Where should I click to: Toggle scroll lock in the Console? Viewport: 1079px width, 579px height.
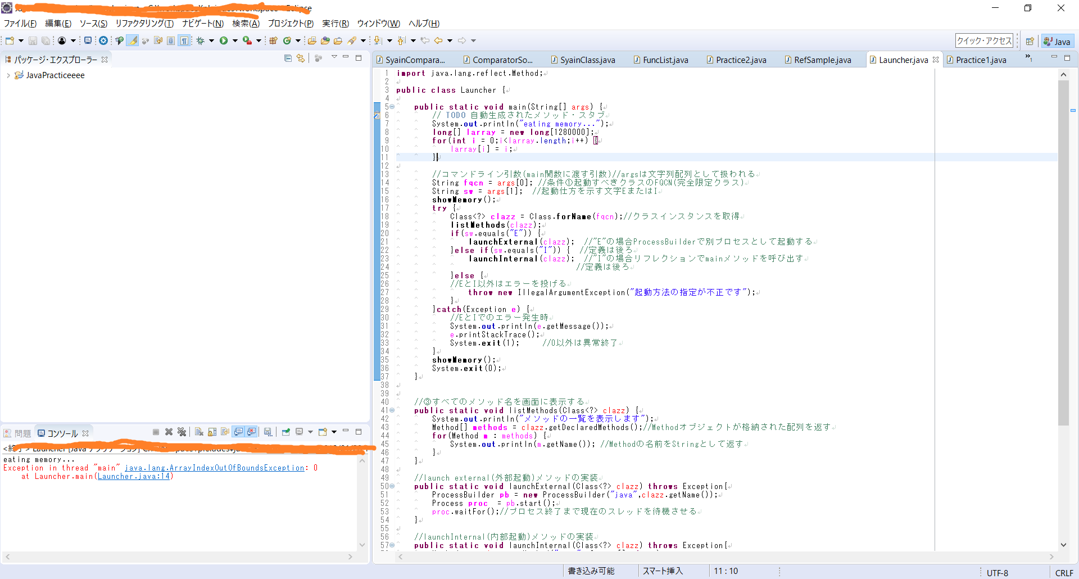point(212,432)
